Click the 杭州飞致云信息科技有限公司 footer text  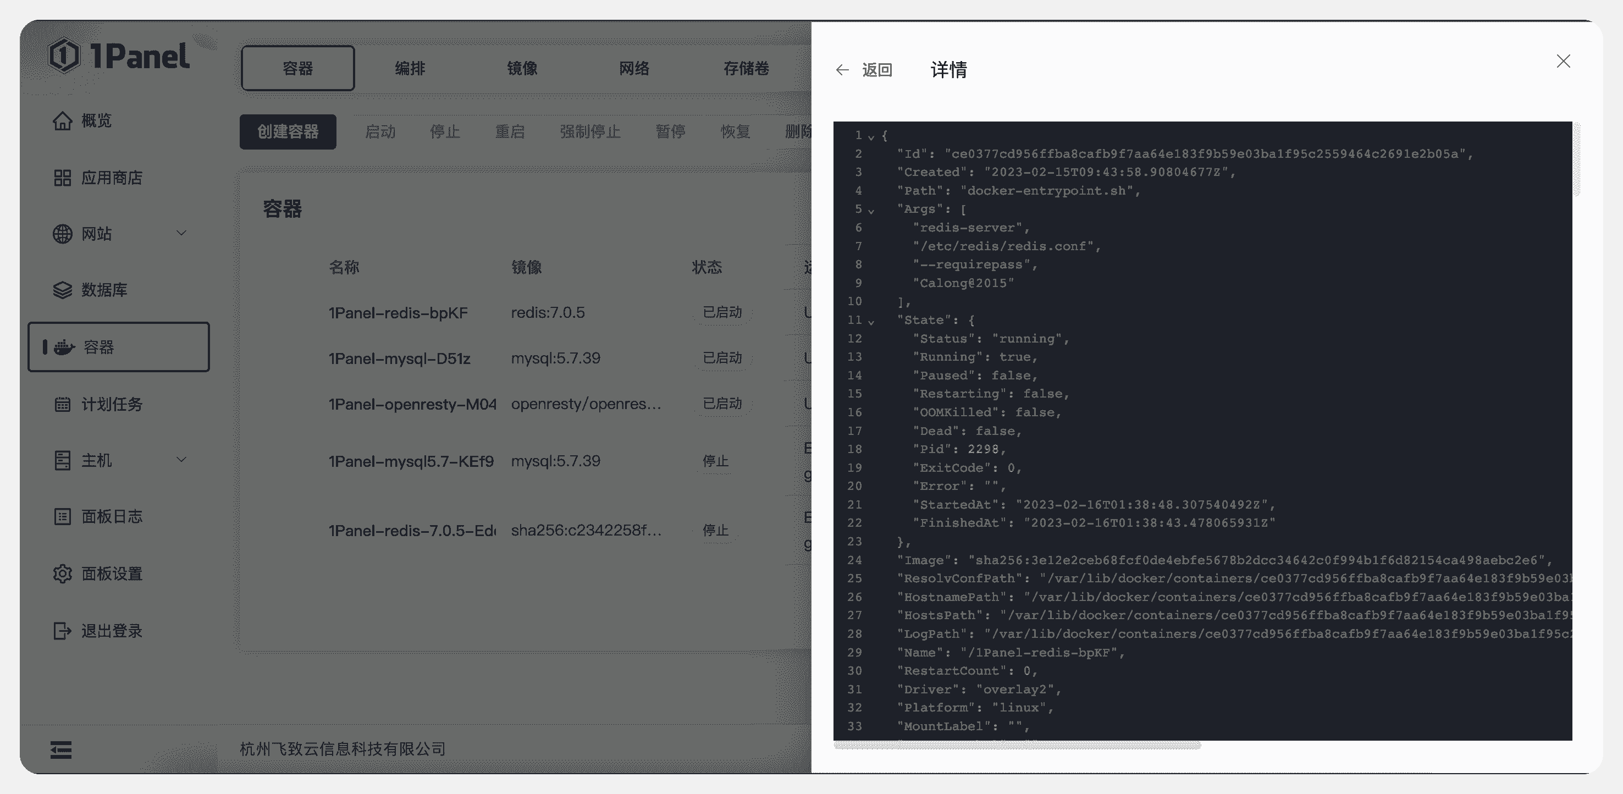click(343, 748)
